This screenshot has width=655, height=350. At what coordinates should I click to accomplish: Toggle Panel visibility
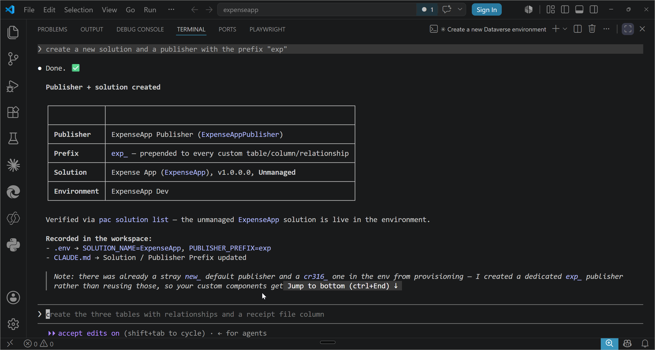coord(579,9)
